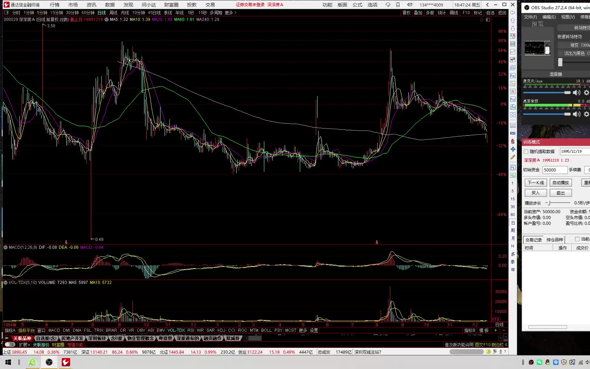The image size is (590, 369).
Task: Switch to the 持仓品种 tab
Action: [x=554, y=240]
